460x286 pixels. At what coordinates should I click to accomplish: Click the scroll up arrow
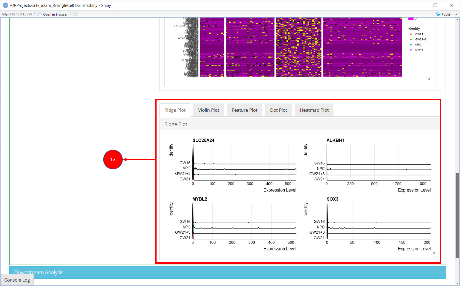[457, 20]
